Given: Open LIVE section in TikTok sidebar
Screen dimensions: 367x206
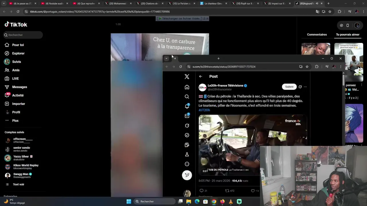Looking at the screenshot, I should pos(15,78).
